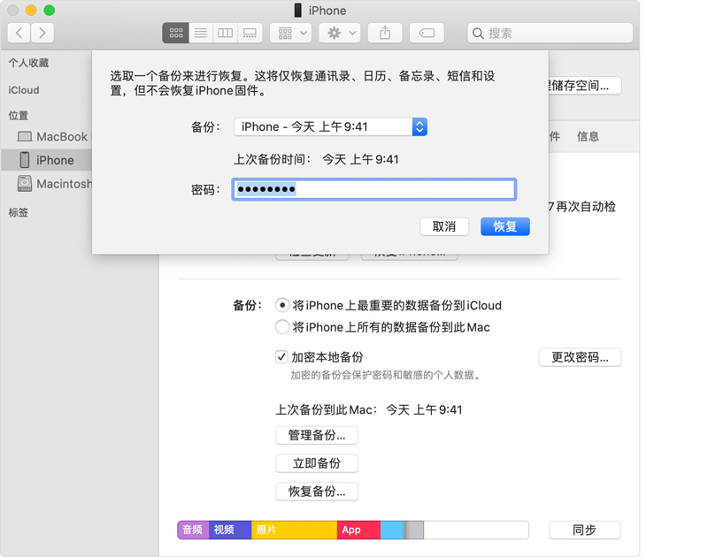Open the gear action menu dropdown
The width and height of the screenshot is (708, 557).
click(342, 33)
